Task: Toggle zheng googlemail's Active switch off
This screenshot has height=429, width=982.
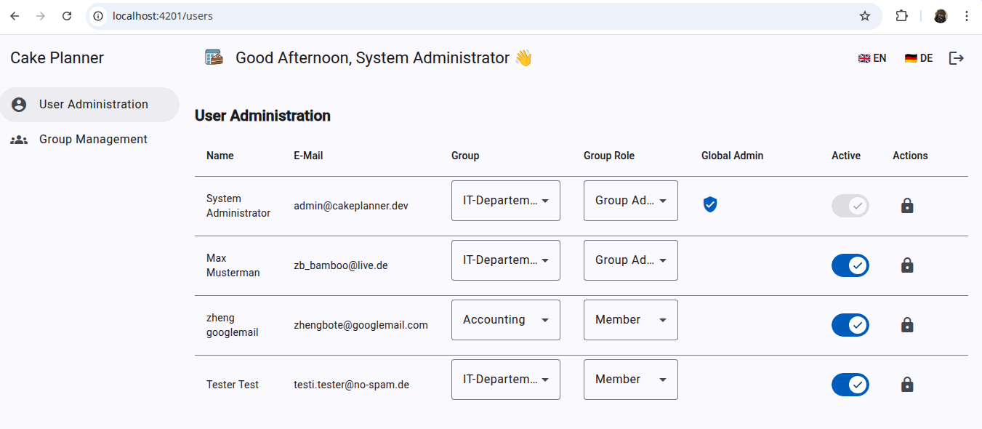Action: pyautogui.click(x=850, y=325)
